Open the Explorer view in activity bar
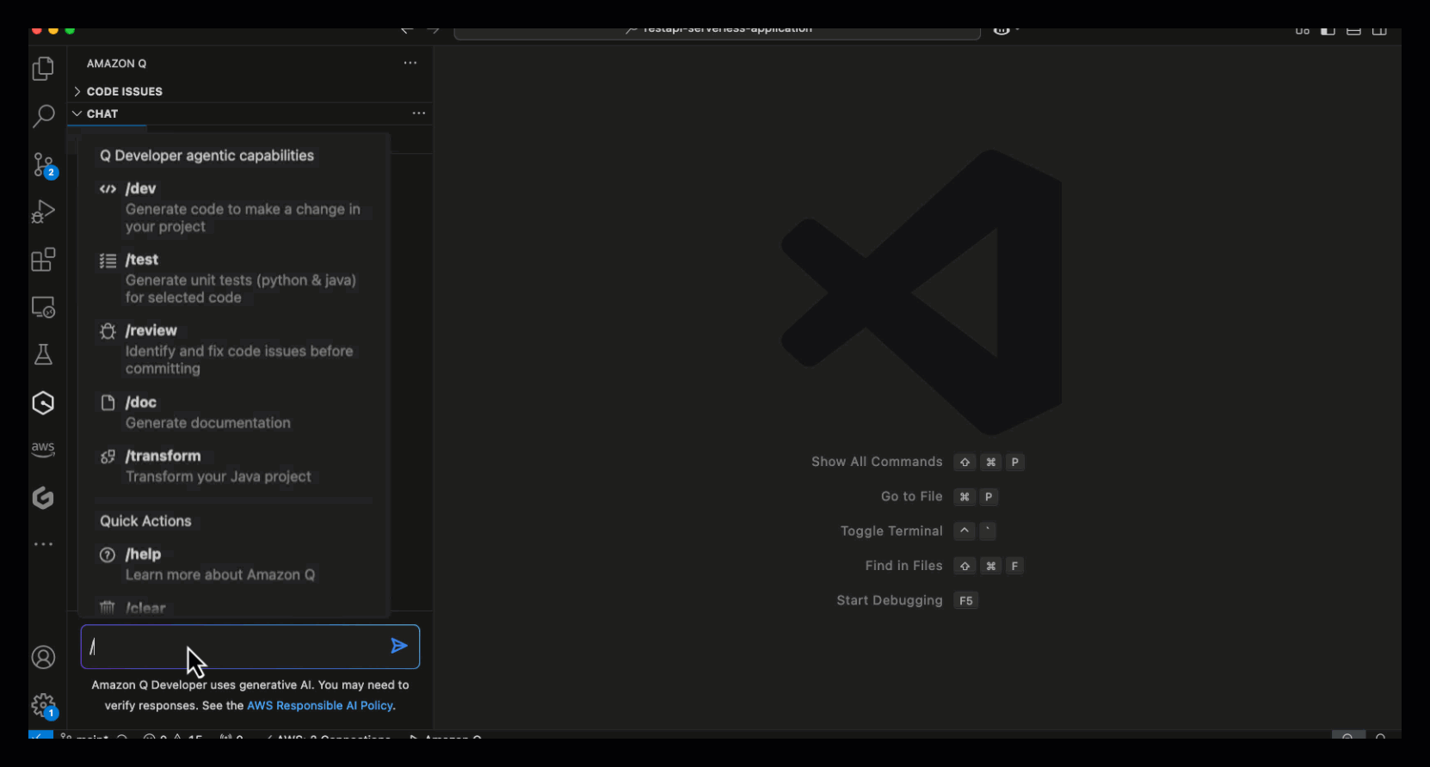This screenshot has height=767, width=1430. tap(43, 68)
